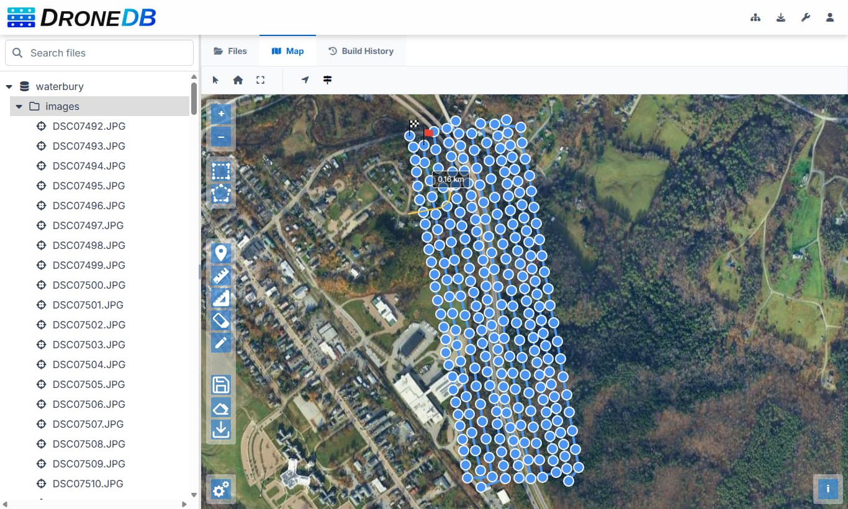848x509 pixels.
Task: Activate the ruler length measurement tool
Action: tap(221, 276)
